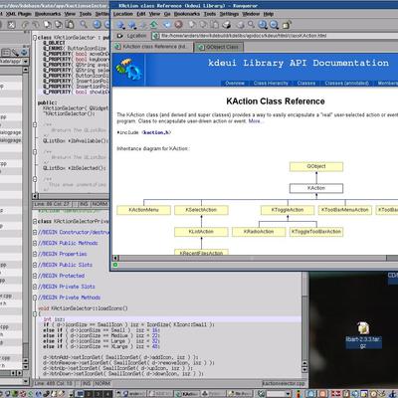Image resolution: width=398 pixels, height=398 pixels.
Task: Click the green Up arrow in Konqueror toolbar
Action: coord(153,25)
